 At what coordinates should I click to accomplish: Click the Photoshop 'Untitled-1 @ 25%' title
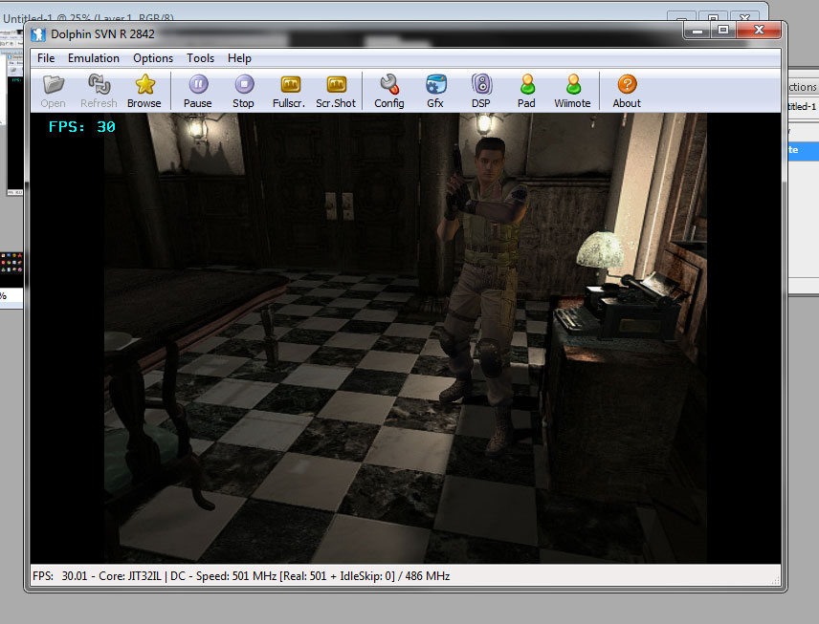pyautogui.click(x=89, y=18)
